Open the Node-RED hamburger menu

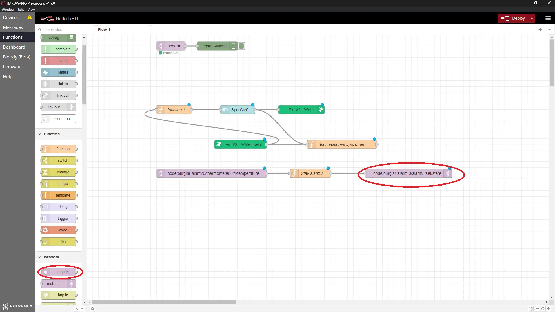point(548,18)
